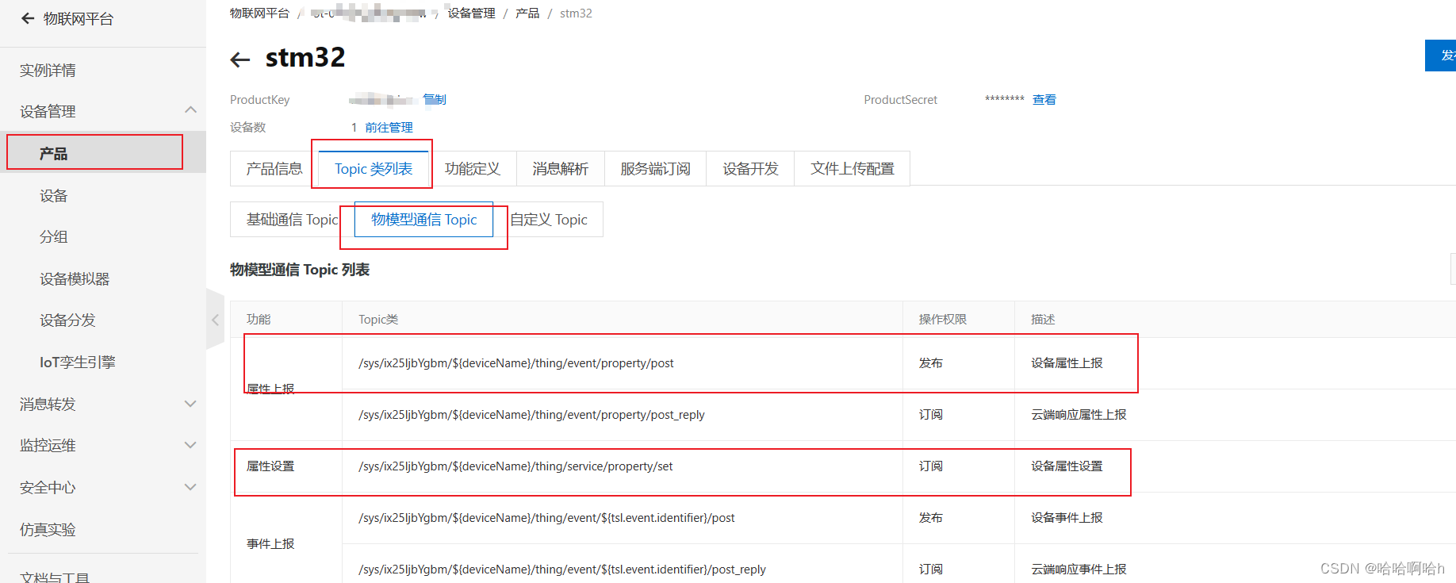Expand the 安全中心 menu section
The height and width of the screenshot is (583, 1456).
[x=190, y=487]
